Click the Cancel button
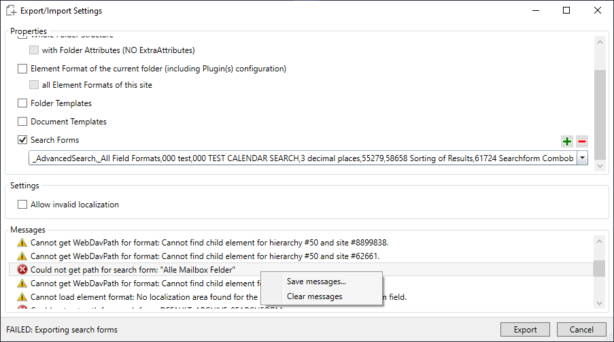This screenshot has height=342, width=614. (581, 330)
